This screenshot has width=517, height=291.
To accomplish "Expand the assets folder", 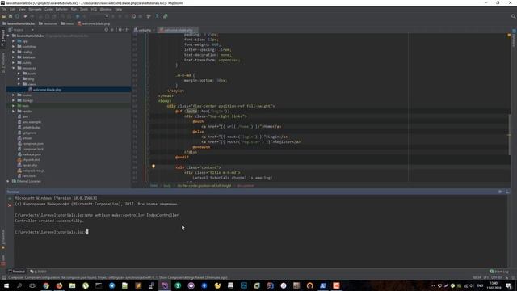I will click(19, 74).
